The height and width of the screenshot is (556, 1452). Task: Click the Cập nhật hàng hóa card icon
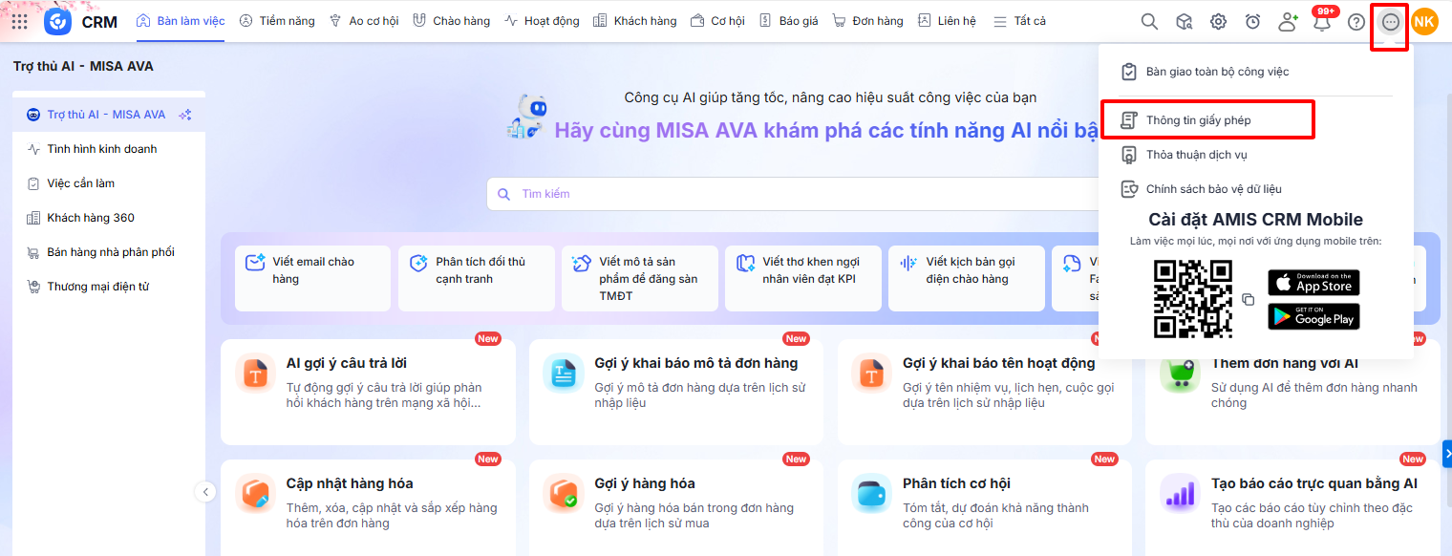pyautogui.click(x=255, y=494)
